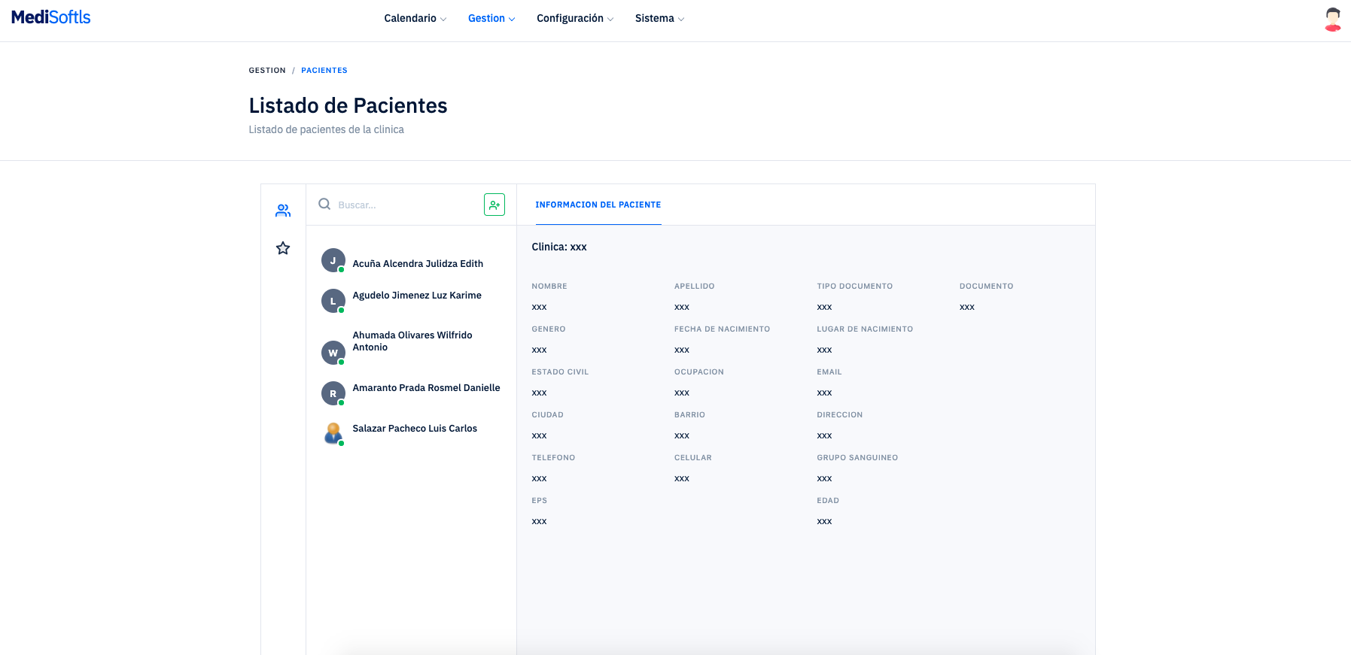This screenshot has height=655, width=1351.
Task: Expand the Gestion dropdown menu
Action: pos(491,18)
